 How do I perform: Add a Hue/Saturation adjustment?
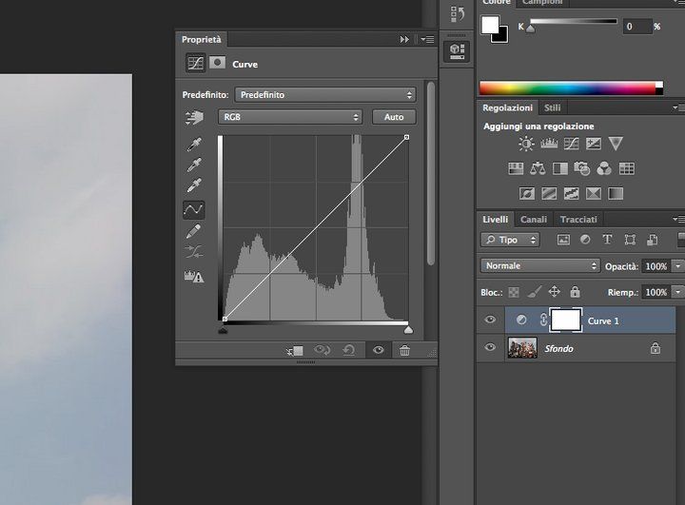coord(516,168)
